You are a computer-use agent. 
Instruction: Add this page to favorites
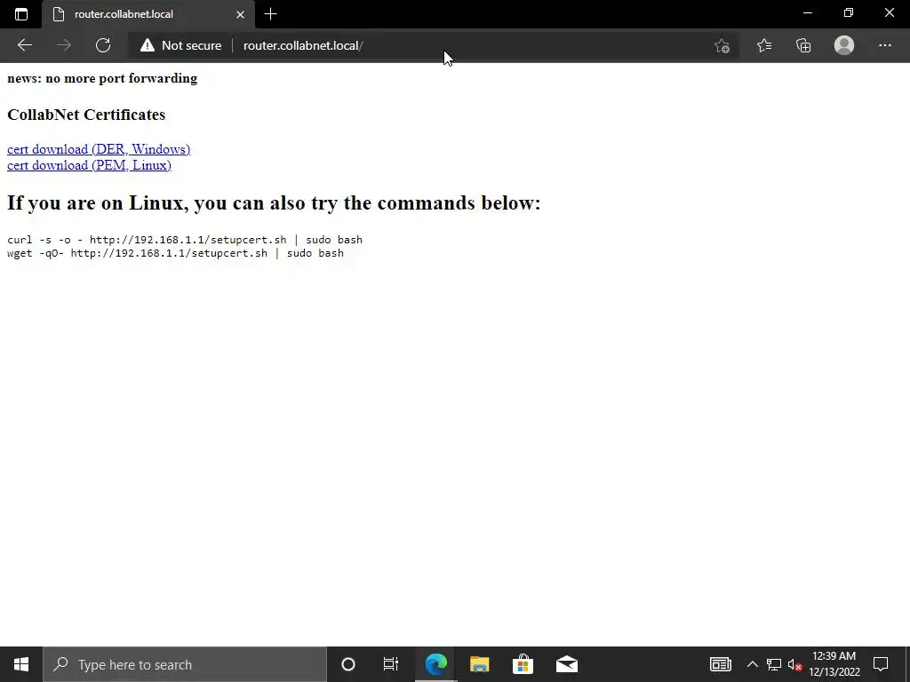[722, 45]
